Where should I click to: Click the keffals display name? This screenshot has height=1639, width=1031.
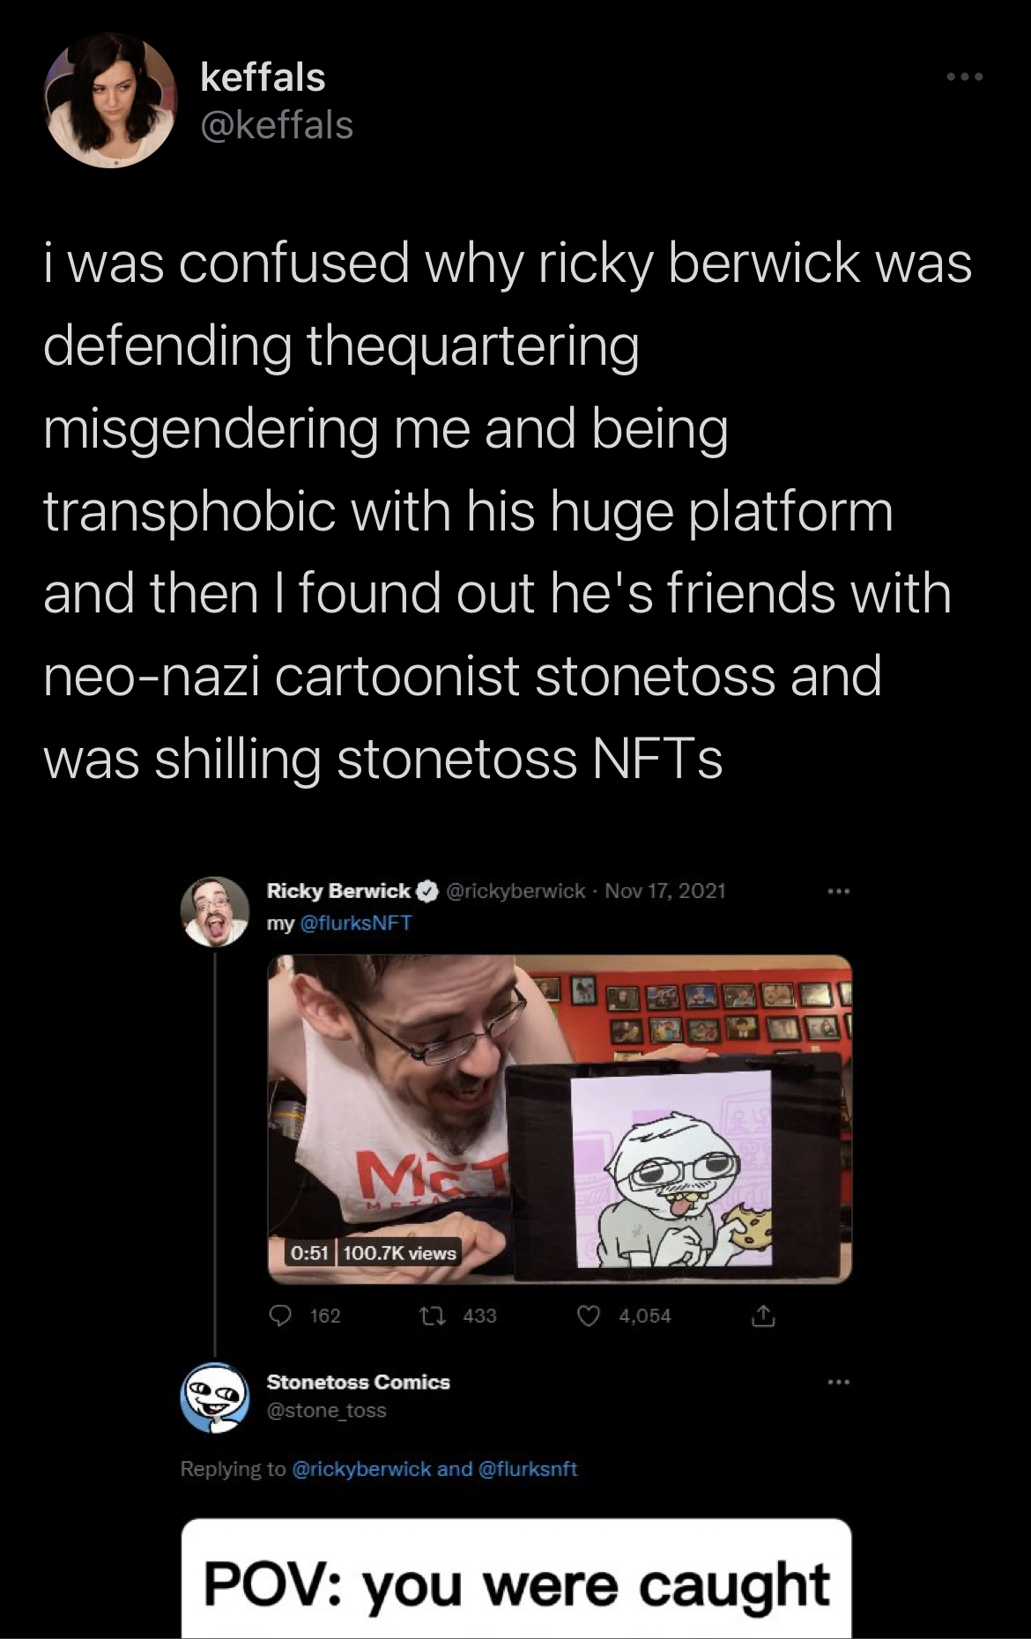click(263, 78)
